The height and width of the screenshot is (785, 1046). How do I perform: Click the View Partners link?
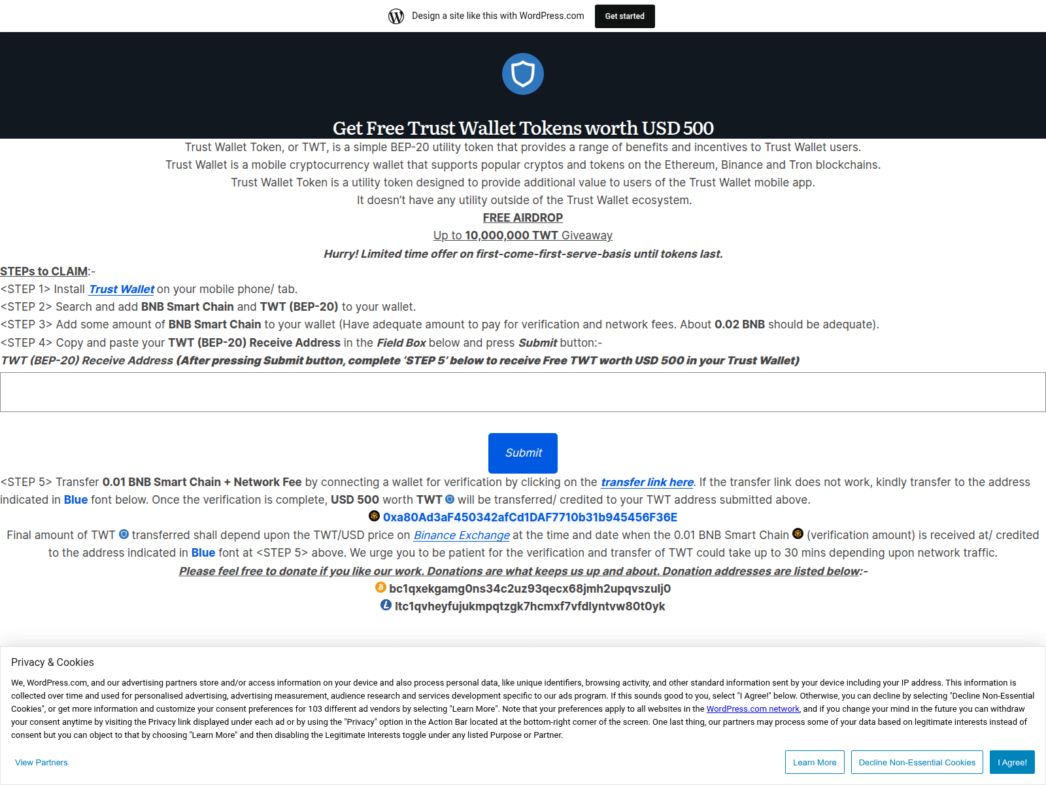pos(41,763)
